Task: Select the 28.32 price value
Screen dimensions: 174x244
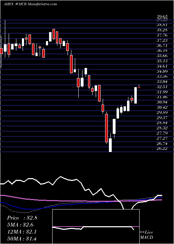Action: (162, 128)
